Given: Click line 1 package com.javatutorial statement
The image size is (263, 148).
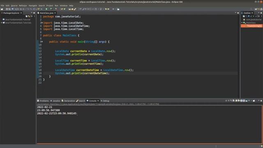Looking at the screenshot, I should click(62, 16).
